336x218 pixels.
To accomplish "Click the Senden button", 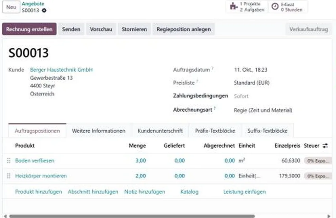I will tap(71, 29).
